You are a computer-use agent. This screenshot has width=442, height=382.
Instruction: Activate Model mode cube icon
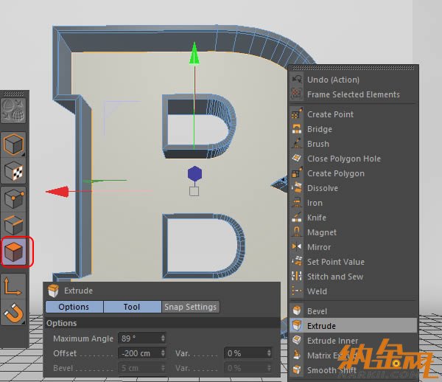pyautogui.click(x=13, y=145)
